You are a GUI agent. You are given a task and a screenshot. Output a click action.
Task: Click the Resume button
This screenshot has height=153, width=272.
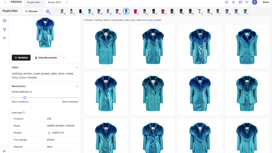click(31, 11)
